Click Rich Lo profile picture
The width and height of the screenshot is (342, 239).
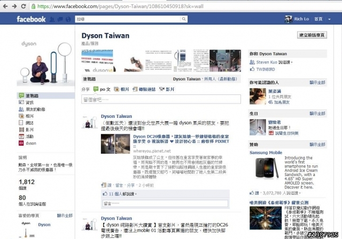tap(288, 19)
